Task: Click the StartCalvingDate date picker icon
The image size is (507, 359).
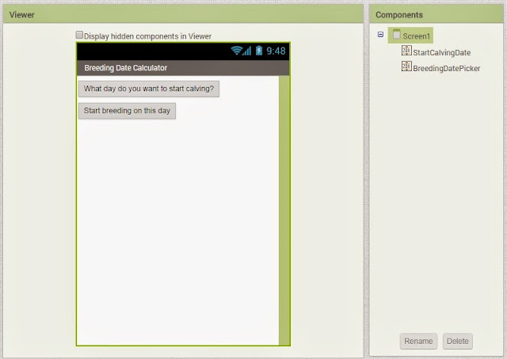Action: 406,51
